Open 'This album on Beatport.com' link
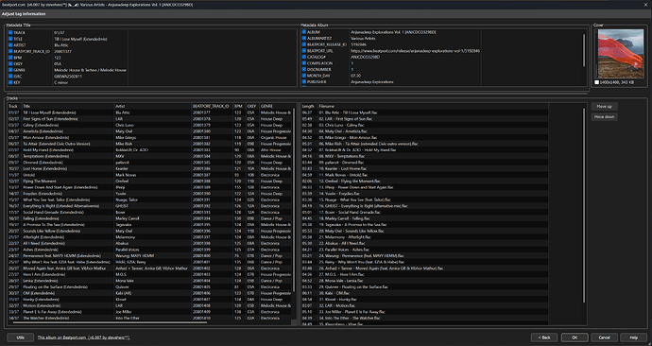Viewport: 652px width, 346px height. pos(83,337)
